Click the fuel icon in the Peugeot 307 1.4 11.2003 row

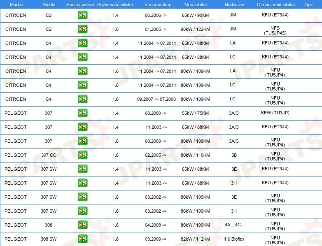click(82, 127)
